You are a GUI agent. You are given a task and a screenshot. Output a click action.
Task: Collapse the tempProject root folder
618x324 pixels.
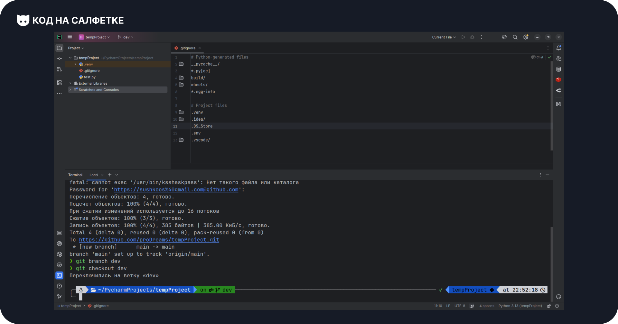click(x=70, y=58)
